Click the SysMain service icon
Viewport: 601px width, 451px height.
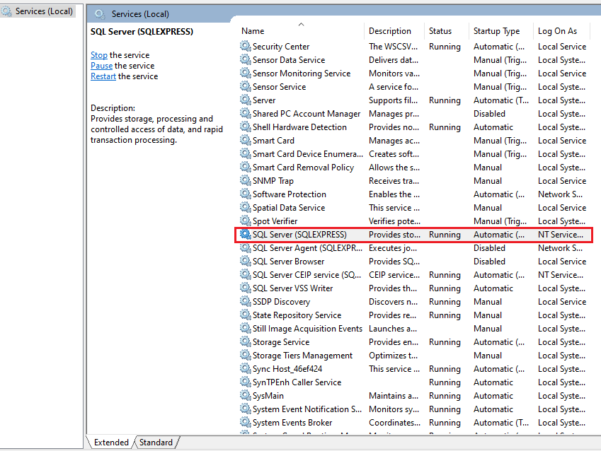pos(244,395)
